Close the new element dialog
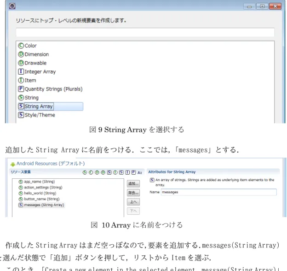The width and height of the screenshot is (287, 271). [275, 6]
